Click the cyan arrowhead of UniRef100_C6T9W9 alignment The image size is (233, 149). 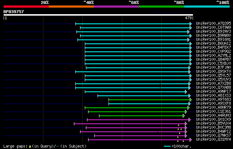coord(191,28)
